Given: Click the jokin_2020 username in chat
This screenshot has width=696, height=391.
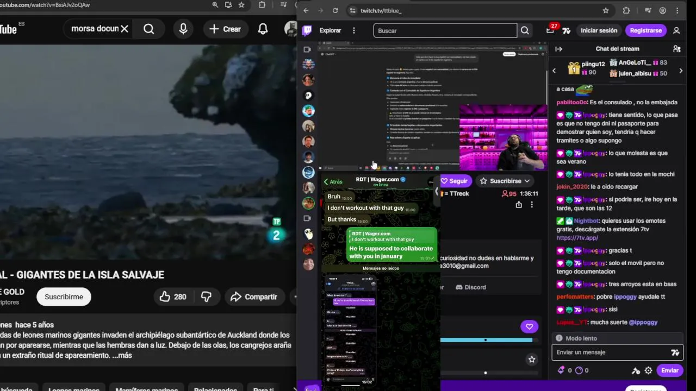Looking at the screenshot, I should coord(572,187).
